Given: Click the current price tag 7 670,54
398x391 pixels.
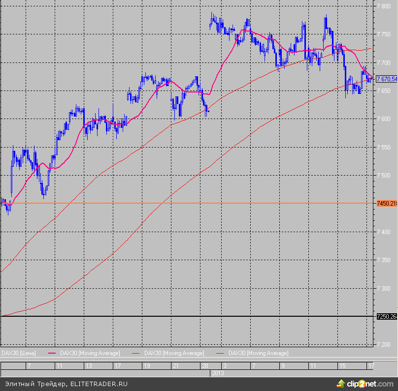Looking at the screenshot, I should [386, 79].
